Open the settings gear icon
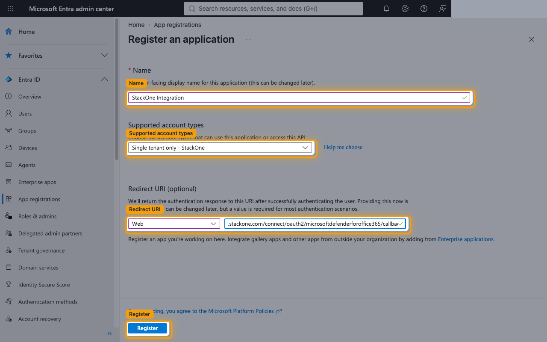 405,9
